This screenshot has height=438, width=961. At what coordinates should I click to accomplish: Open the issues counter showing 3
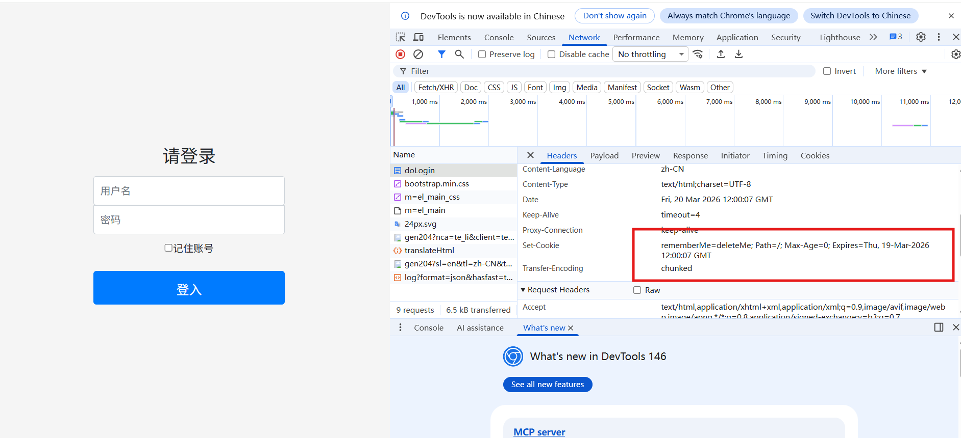(x=896, y=37)
